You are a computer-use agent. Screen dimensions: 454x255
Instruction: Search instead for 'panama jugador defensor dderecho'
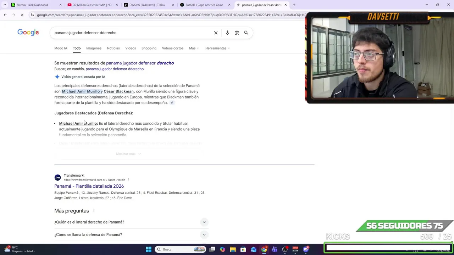point(115,69)
